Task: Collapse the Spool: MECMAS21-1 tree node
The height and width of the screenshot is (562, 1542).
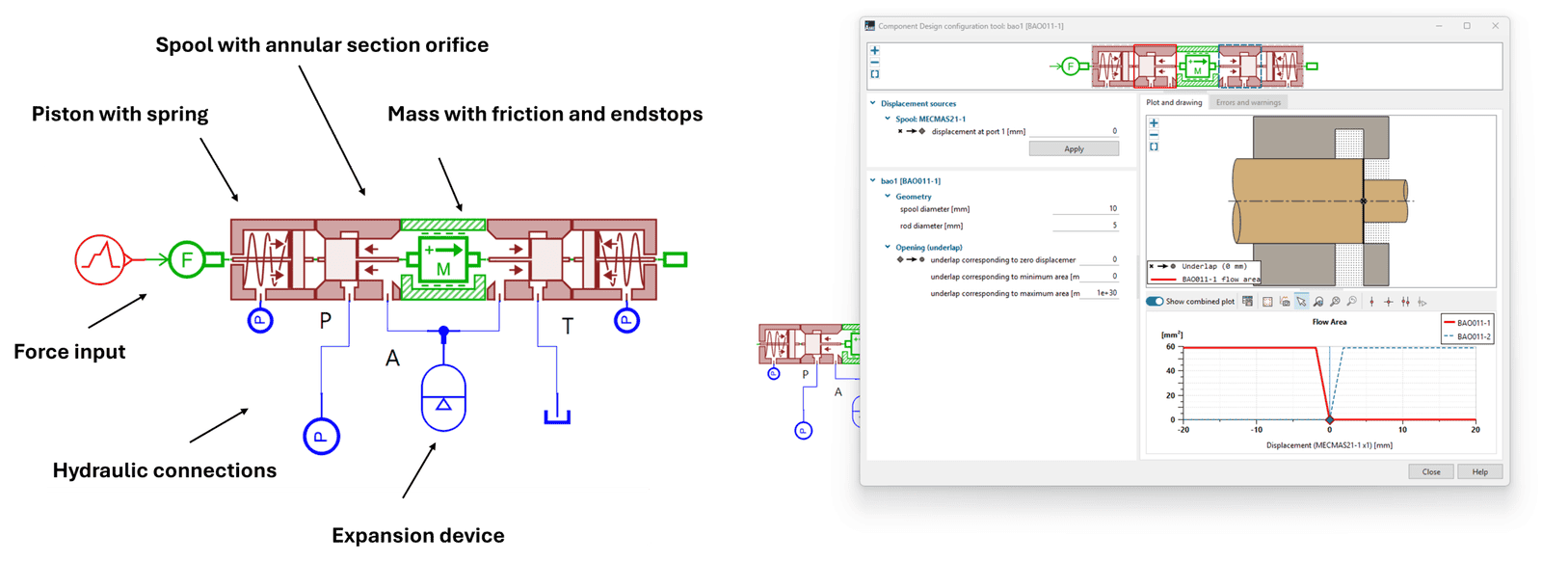Action: [x=888, y=120]
